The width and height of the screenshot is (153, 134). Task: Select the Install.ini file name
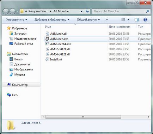[56, 59]
